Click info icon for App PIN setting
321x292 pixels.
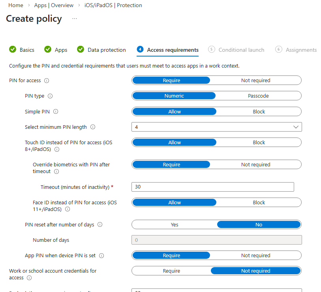101,256
